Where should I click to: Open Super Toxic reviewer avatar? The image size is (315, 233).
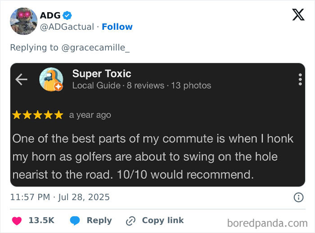coord(51,79)
